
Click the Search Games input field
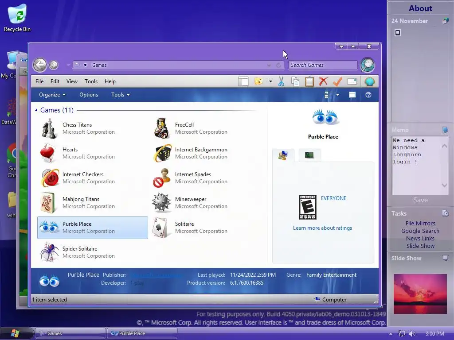click(x=323, y=65)
